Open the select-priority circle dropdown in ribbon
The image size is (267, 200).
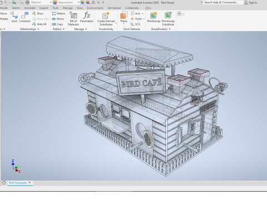pos(180,13)
